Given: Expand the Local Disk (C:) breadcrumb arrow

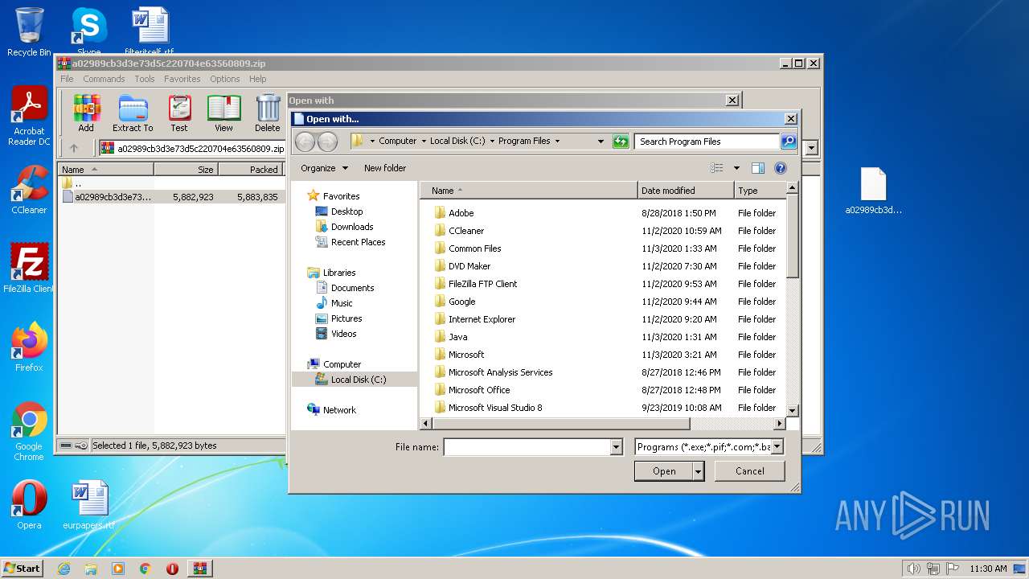Looking at the screenshot, I should click(492, 141).
